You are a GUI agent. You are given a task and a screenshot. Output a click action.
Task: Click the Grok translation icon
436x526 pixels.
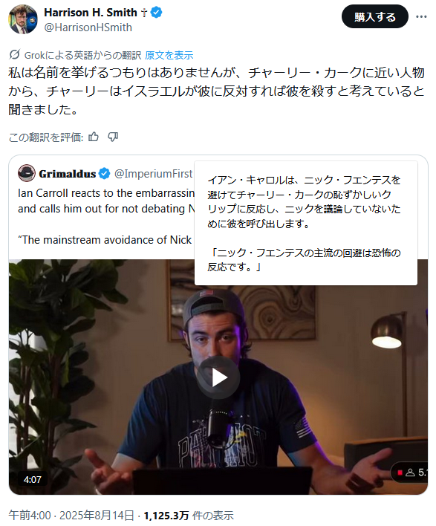[x=14, y=54]
